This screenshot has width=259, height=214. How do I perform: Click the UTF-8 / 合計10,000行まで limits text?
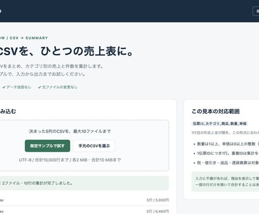[x=70, y=160]
